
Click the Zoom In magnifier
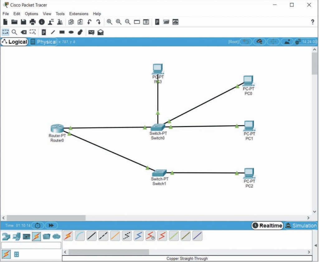click(109, 22)
